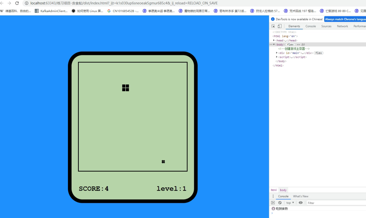This screenshot has width=366, height=218.
Task: Click the DevTools info notification icon
Action: (273, 19)
